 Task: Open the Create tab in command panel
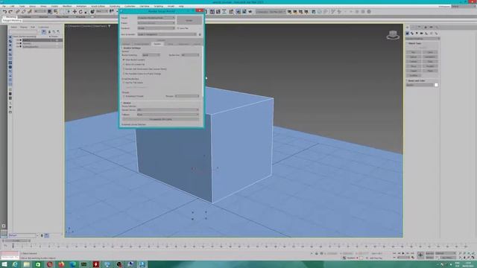pyautogui.click(x=408, y=27)
